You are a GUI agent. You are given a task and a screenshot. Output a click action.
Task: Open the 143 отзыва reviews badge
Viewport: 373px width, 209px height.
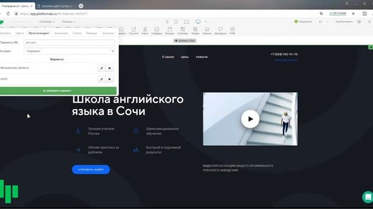coord(338,13)
